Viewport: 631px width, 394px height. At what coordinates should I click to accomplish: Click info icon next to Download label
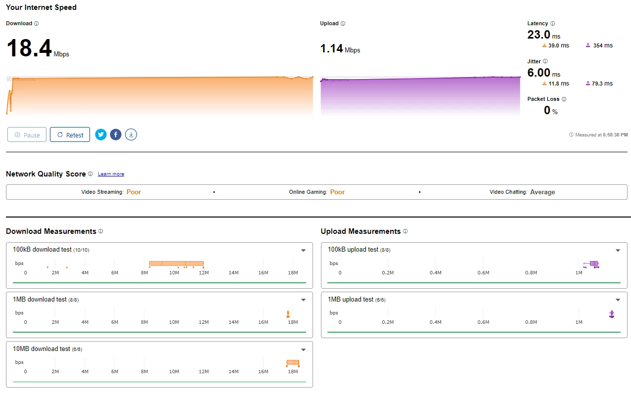pos(37,24)
